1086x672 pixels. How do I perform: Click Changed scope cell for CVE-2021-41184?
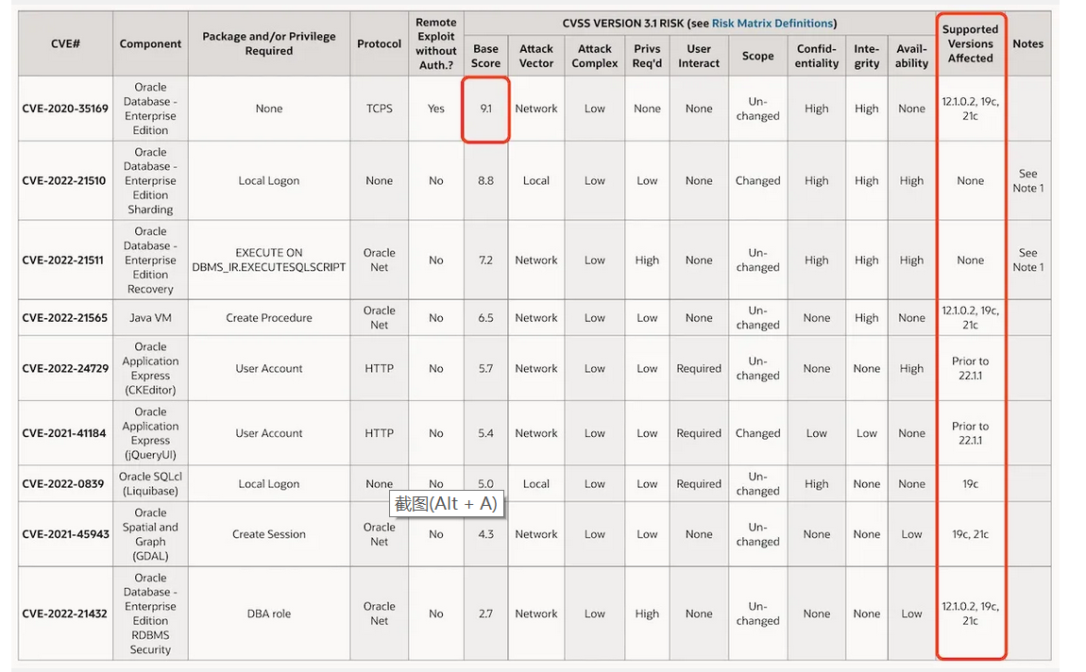[x=757, y=433]
